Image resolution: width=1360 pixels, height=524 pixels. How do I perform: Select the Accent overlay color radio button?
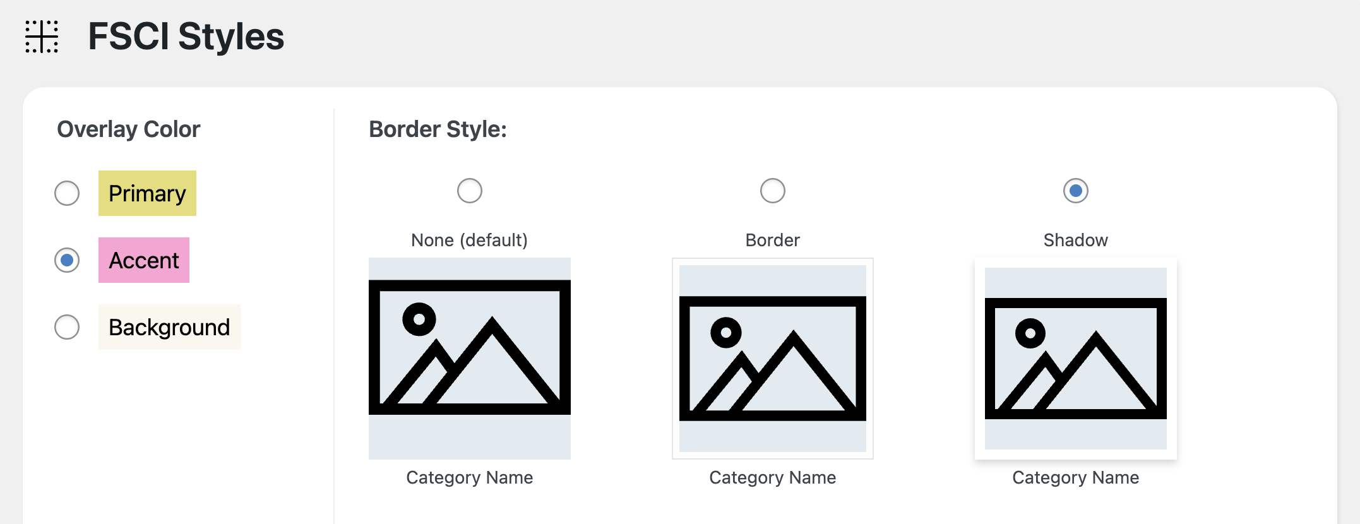pos(67,260)
